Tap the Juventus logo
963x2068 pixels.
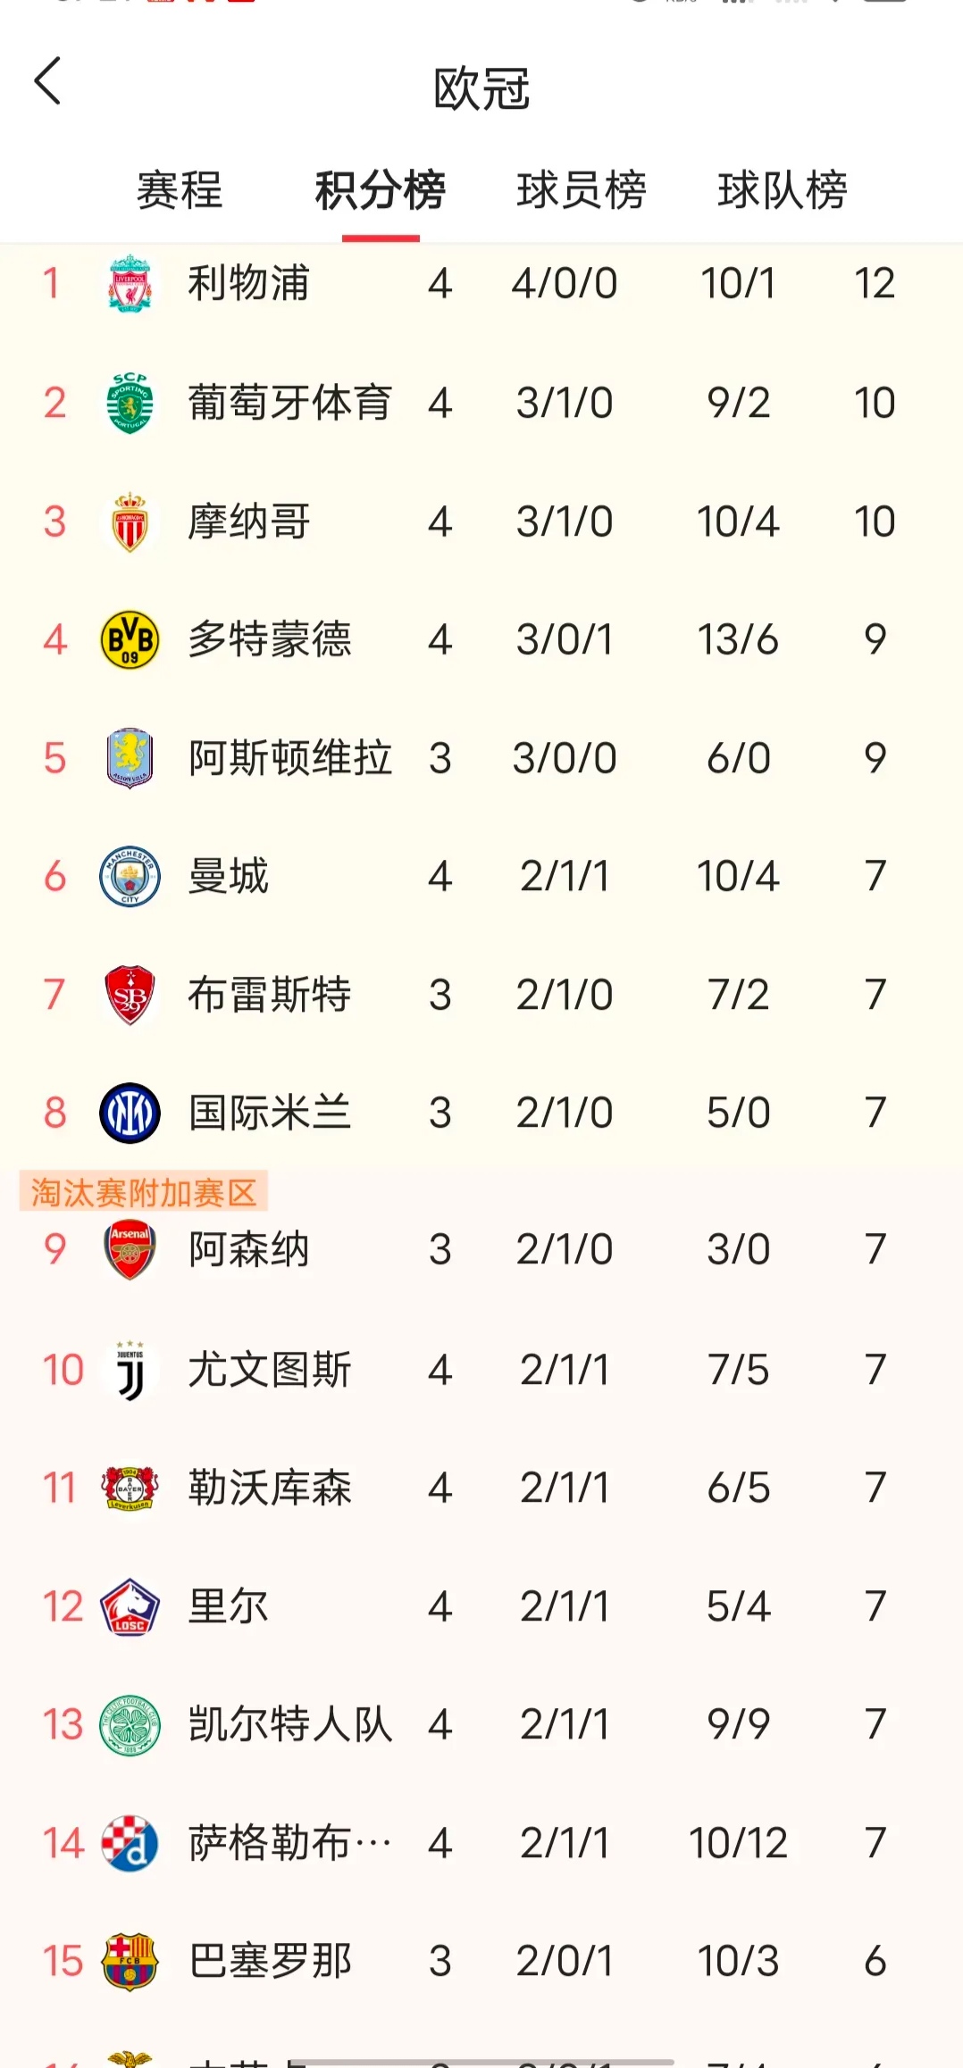tap(130, 1370)
